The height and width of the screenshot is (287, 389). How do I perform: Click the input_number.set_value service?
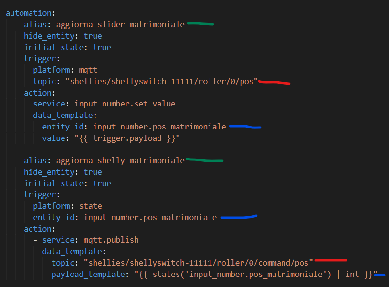[x=125, y=104]
